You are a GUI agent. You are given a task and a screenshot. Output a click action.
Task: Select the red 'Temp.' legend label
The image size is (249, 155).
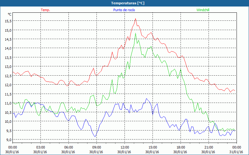(x=45, y=10)
